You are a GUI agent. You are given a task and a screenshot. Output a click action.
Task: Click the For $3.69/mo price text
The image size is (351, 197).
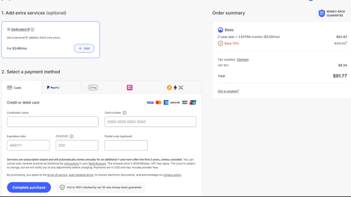[17, 48]
